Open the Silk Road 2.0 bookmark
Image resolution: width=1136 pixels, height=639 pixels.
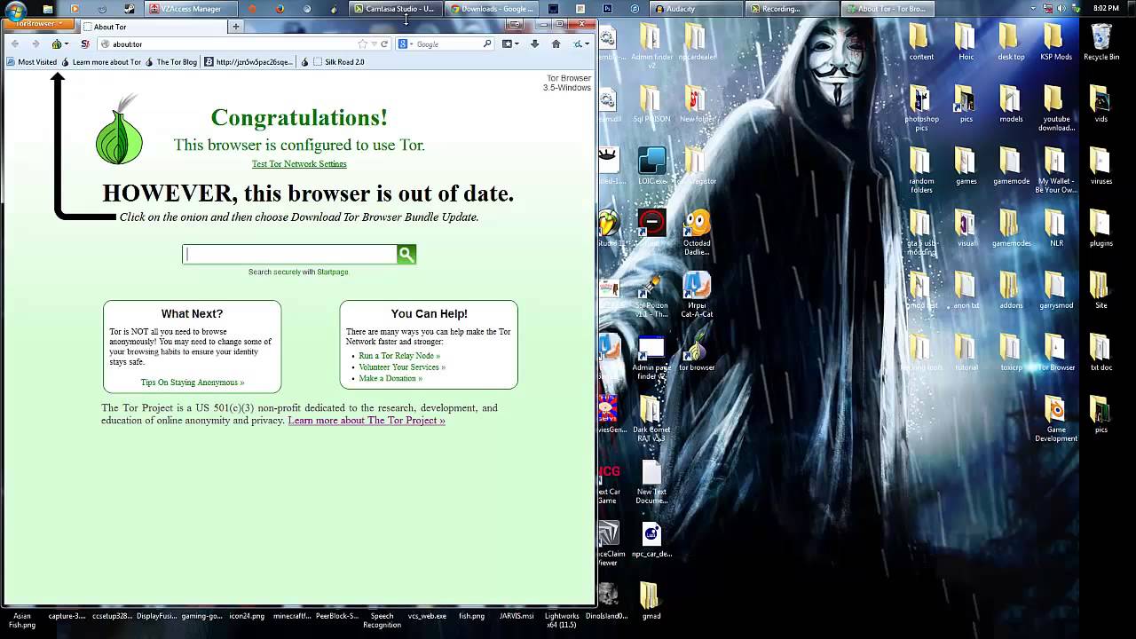click(x=339, y=62)
